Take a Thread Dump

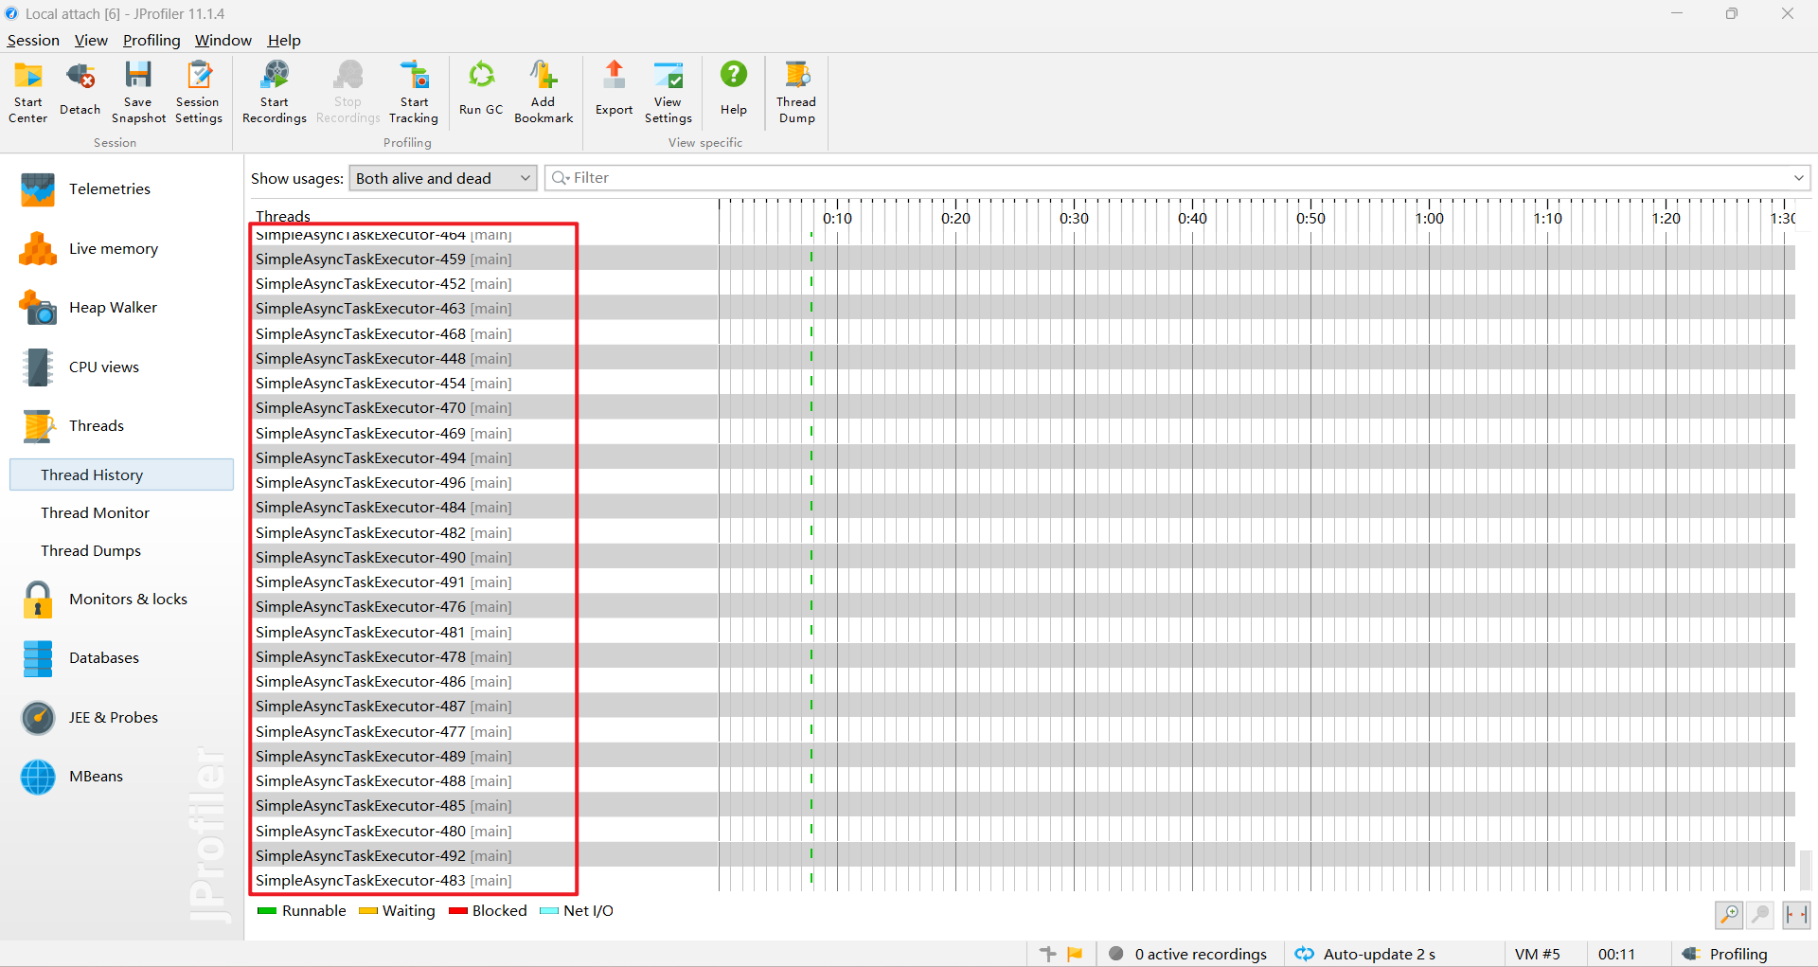796,92
